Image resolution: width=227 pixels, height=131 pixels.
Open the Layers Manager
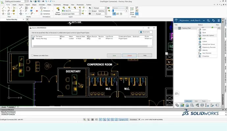(58, 11)
